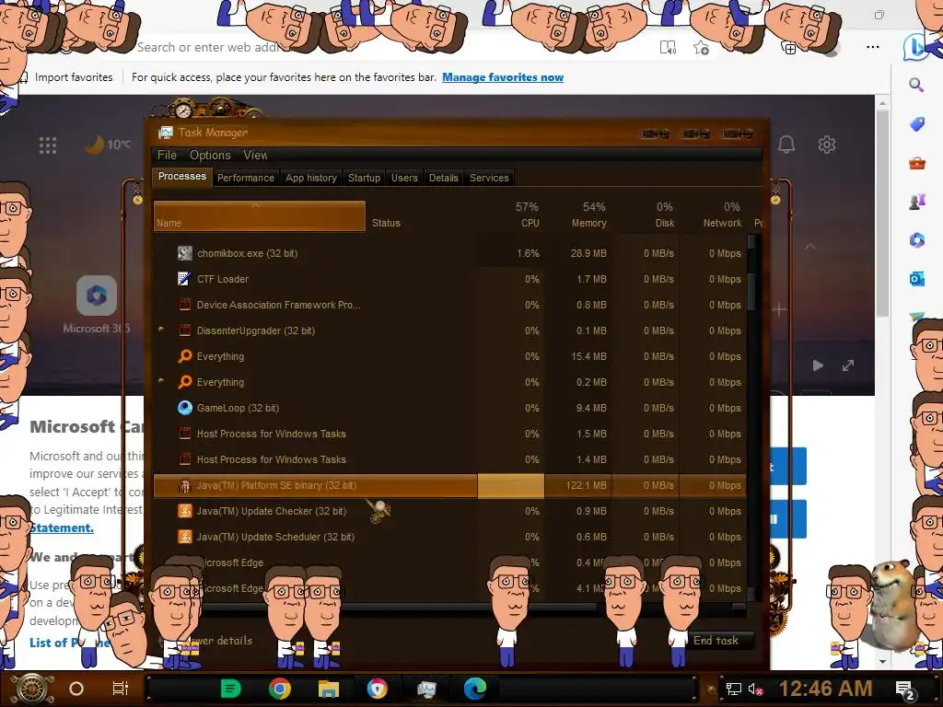Open the File menu in Task Manager

(x=167, y=155)
